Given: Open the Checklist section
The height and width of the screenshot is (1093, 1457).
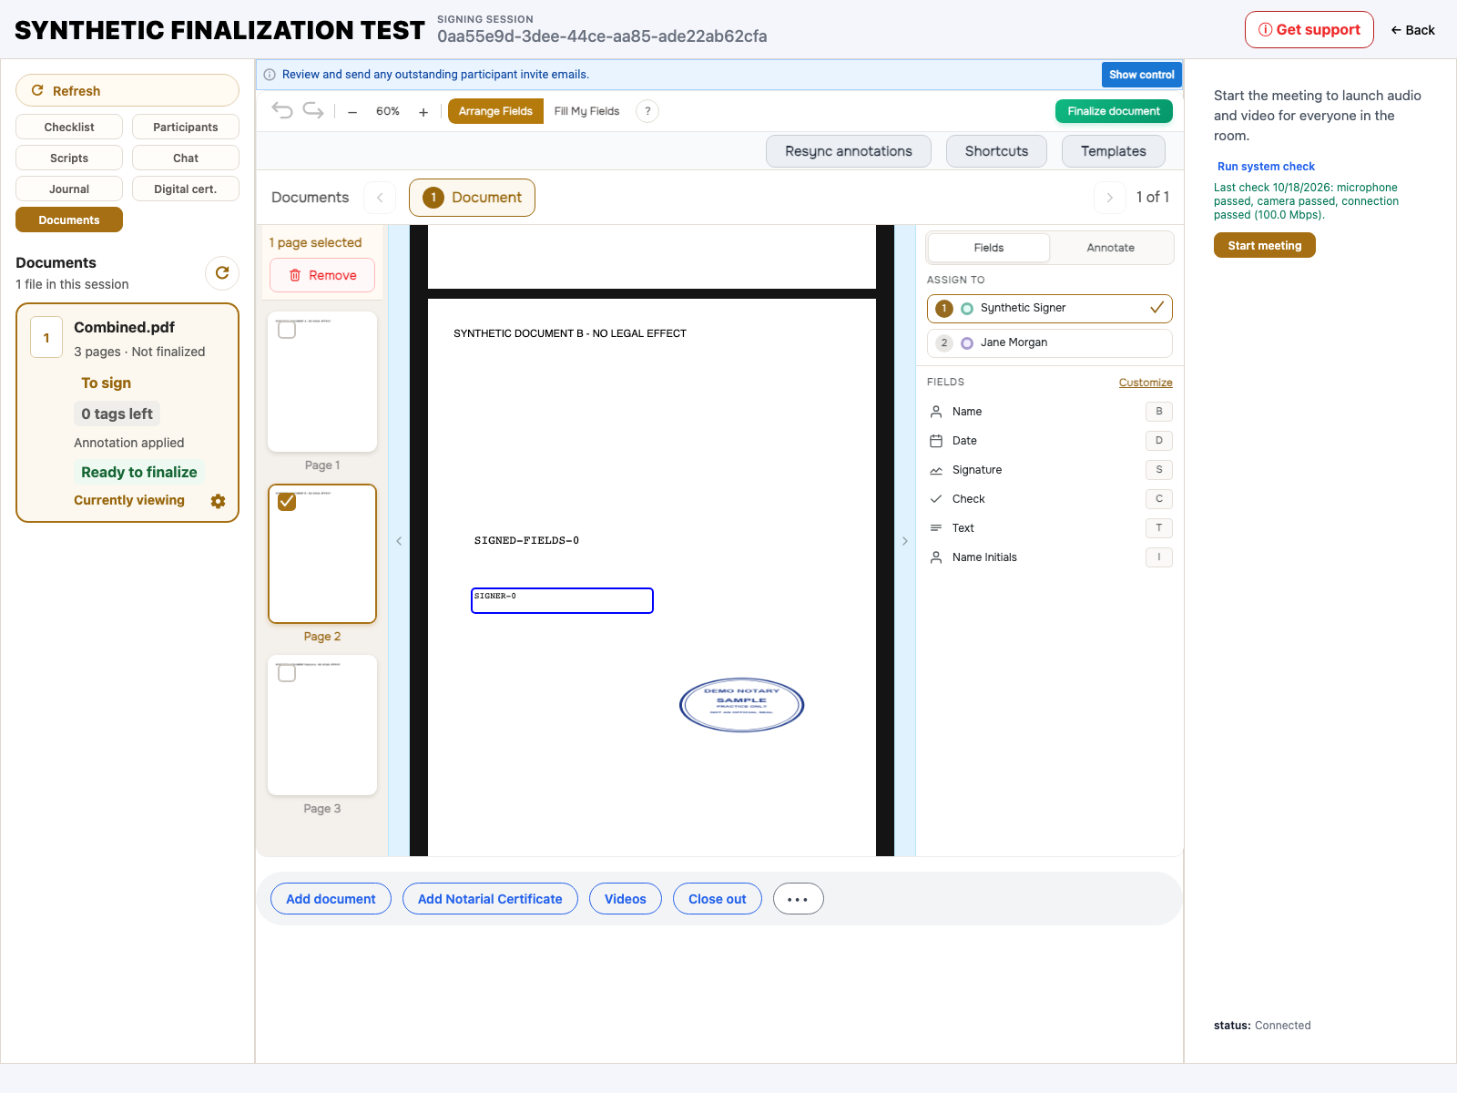Looking at the screenshot, I should (69, 127).
